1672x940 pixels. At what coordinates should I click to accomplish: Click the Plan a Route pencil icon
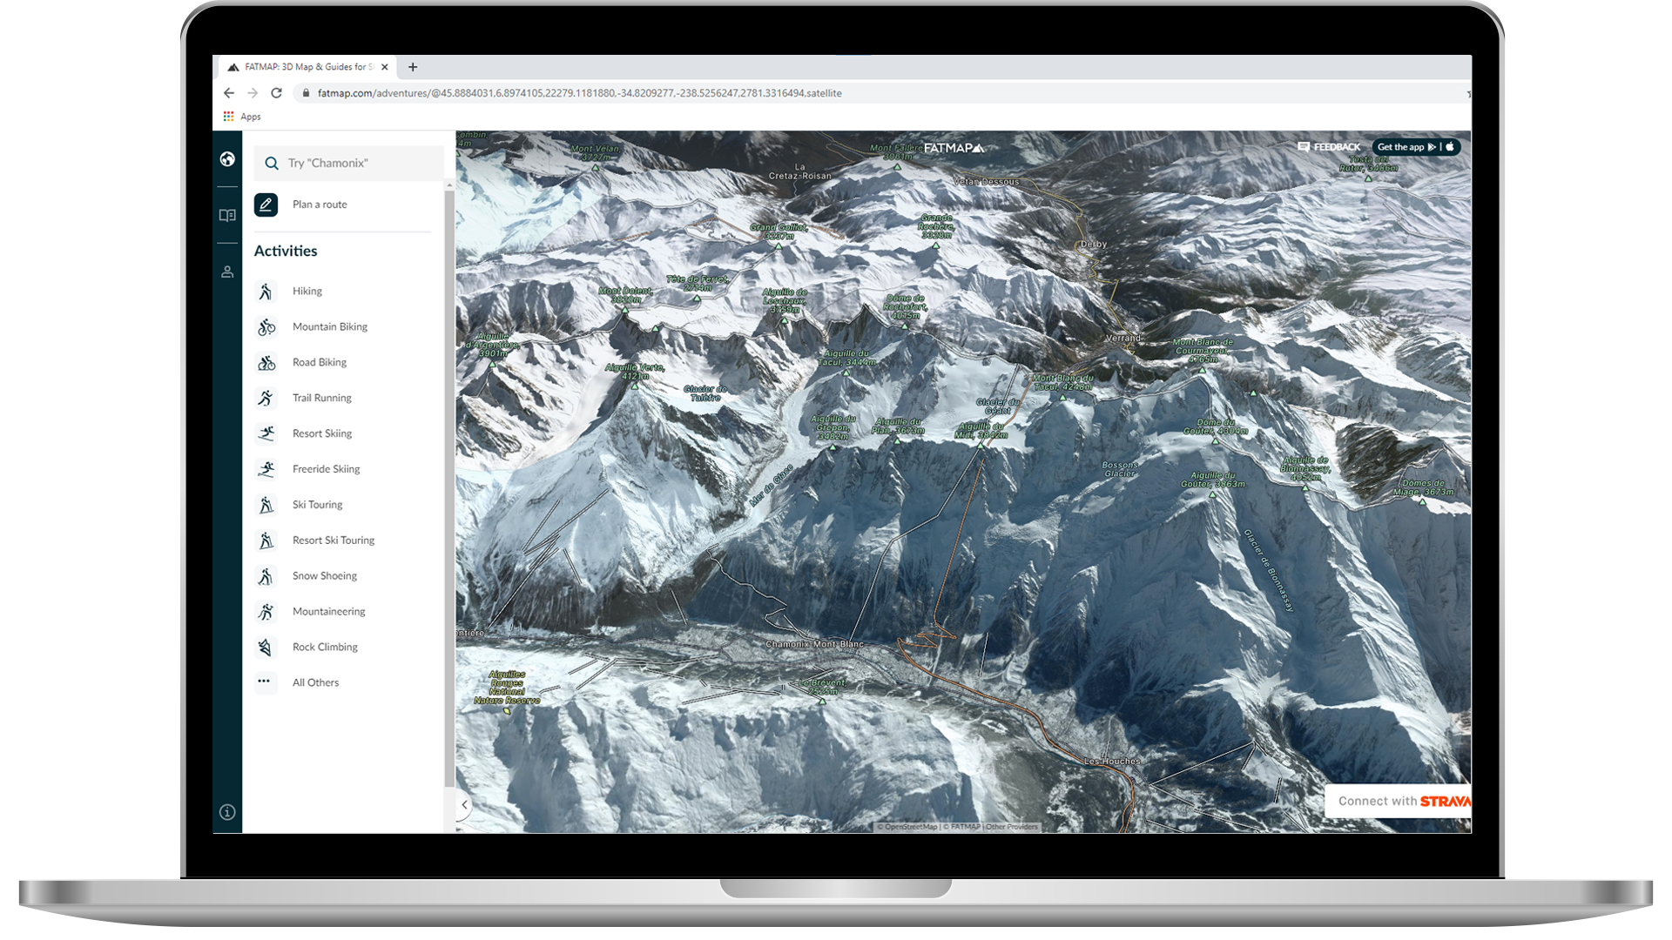[x=266, y=205]
